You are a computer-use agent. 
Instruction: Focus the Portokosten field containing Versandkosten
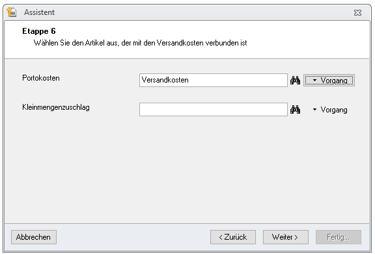click(x=214, y=80)
